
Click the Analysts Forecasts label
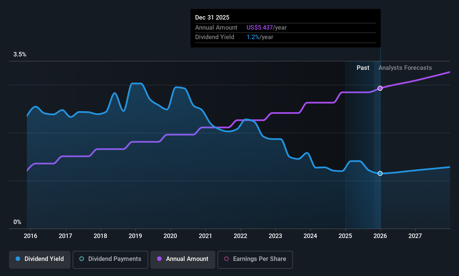click(405, 68)
